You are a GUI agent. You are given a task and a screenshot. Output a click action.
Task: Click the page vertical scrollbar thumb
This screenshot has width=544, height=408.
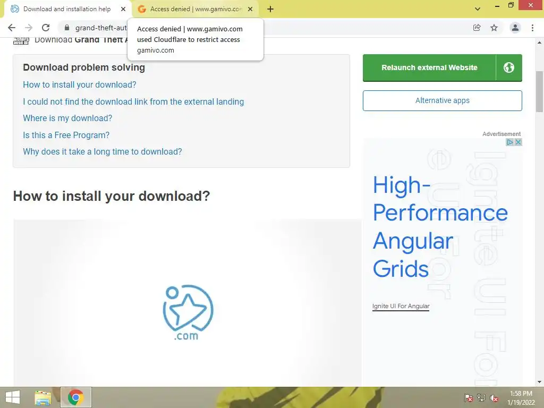(540, 91)
